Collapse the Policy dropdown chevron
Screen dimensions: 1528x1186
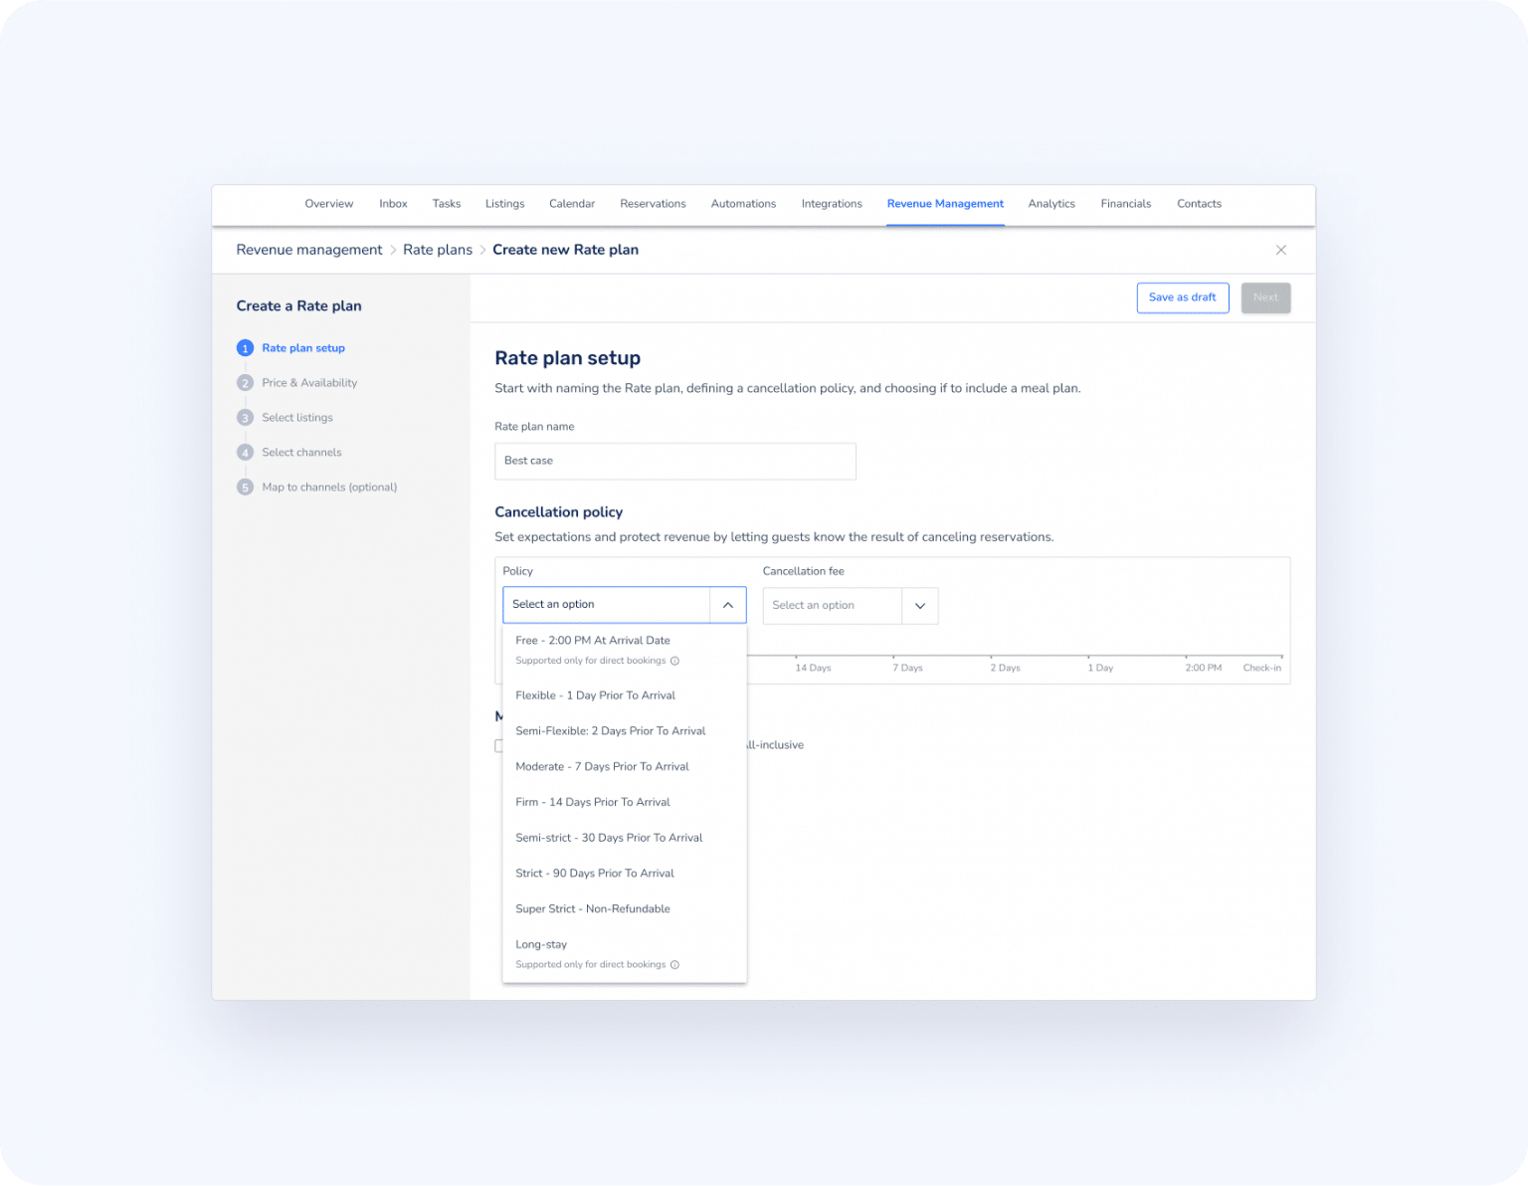(x=728, y=604)
